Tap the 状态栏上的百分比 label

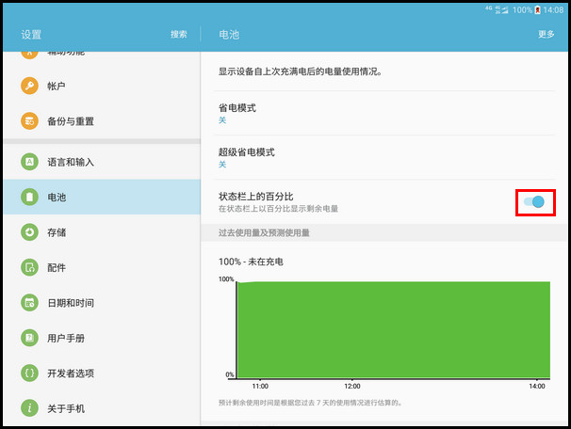click(x=255, y=197)
